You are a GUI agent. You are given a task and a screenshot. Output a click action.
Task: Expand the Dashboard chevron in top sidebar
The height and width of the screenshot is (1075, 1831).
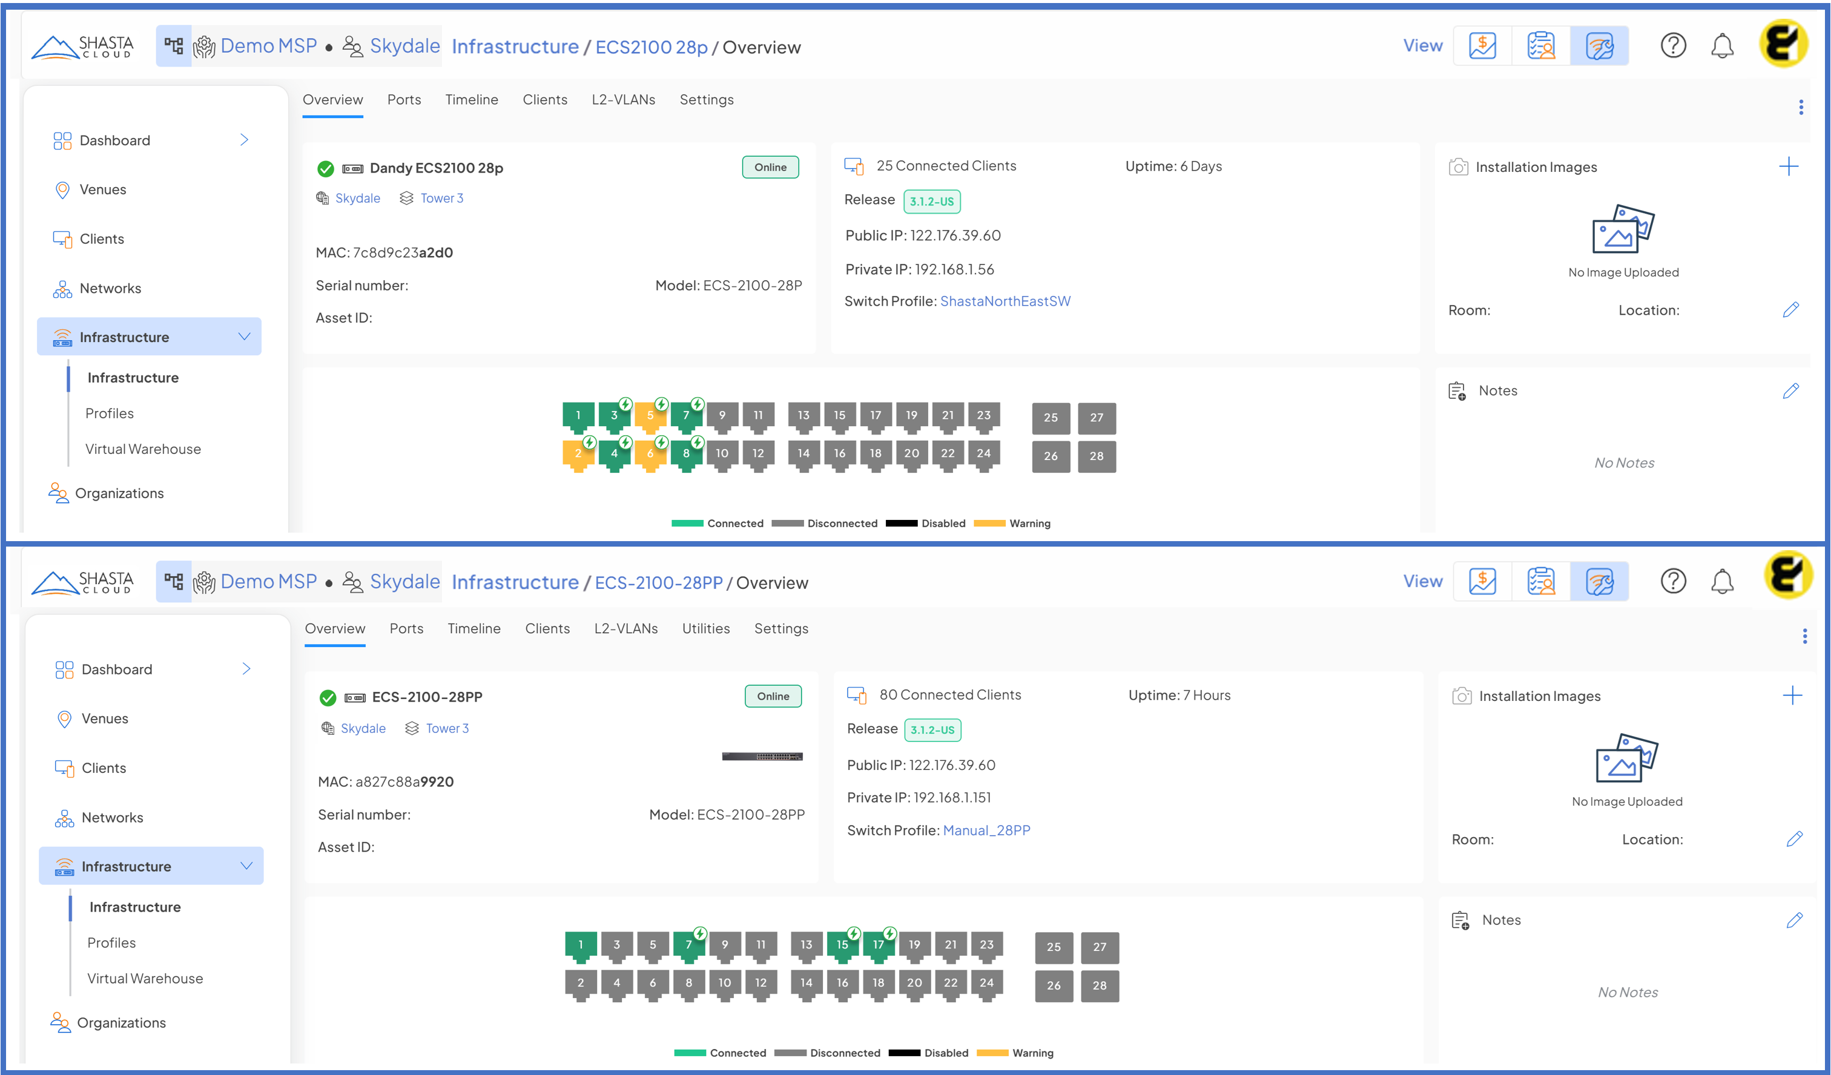tap(244, 139)
